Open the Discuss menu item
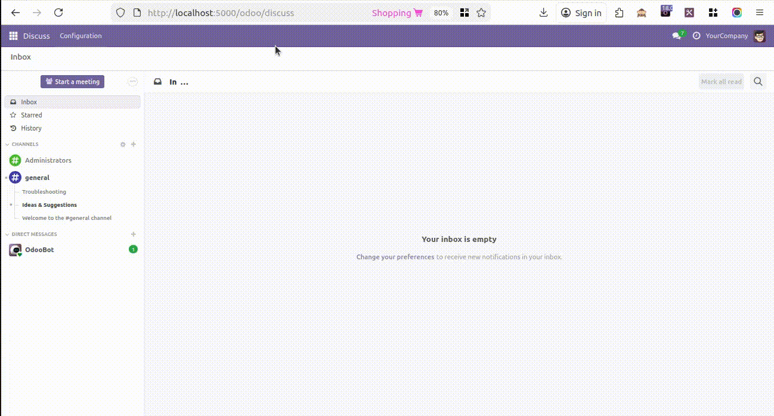Image resolution: width=774 pixels, height=416 pixels. pyautogui.click(x=36, y=36)
